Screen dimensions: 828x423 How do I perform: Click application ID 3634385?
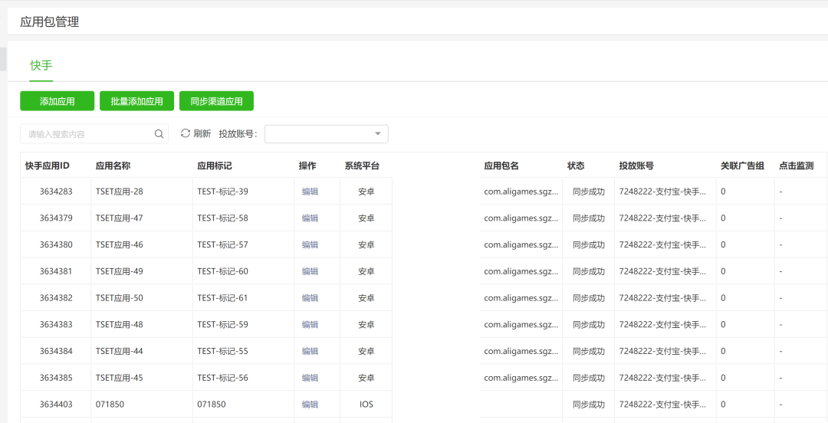[56, 378]
